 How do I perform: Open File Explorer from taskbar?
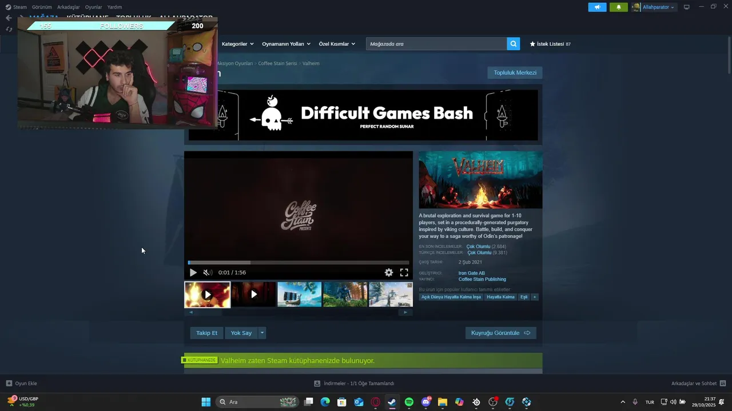click(443, 402)
